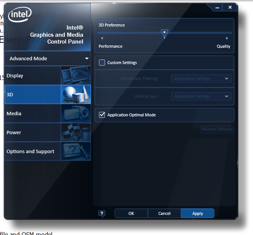Image resolution: width=253 pixels, height=235 pixels.
Task: Click the Cancel button
Action: pyautogui.click(x=164, y=213)
